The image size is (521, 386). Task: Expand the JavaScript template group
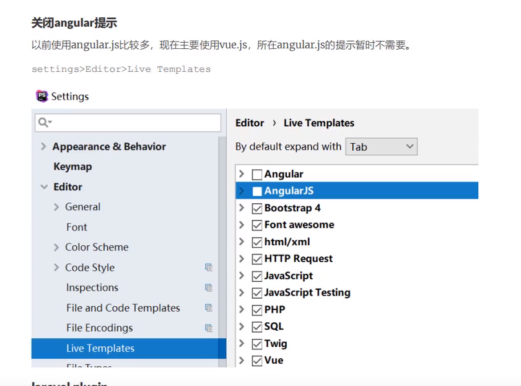242,276
